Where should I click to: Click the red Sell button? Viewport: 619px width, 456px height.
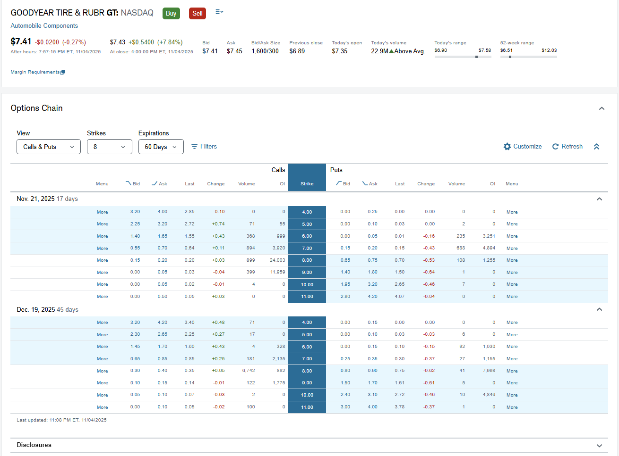[198, 13]
